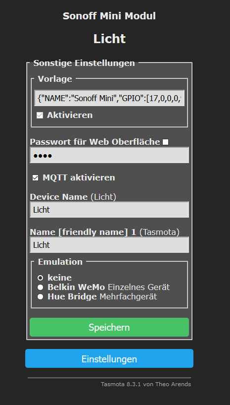
Task: Click the green Speichern button
Action: tap(109, 327)
